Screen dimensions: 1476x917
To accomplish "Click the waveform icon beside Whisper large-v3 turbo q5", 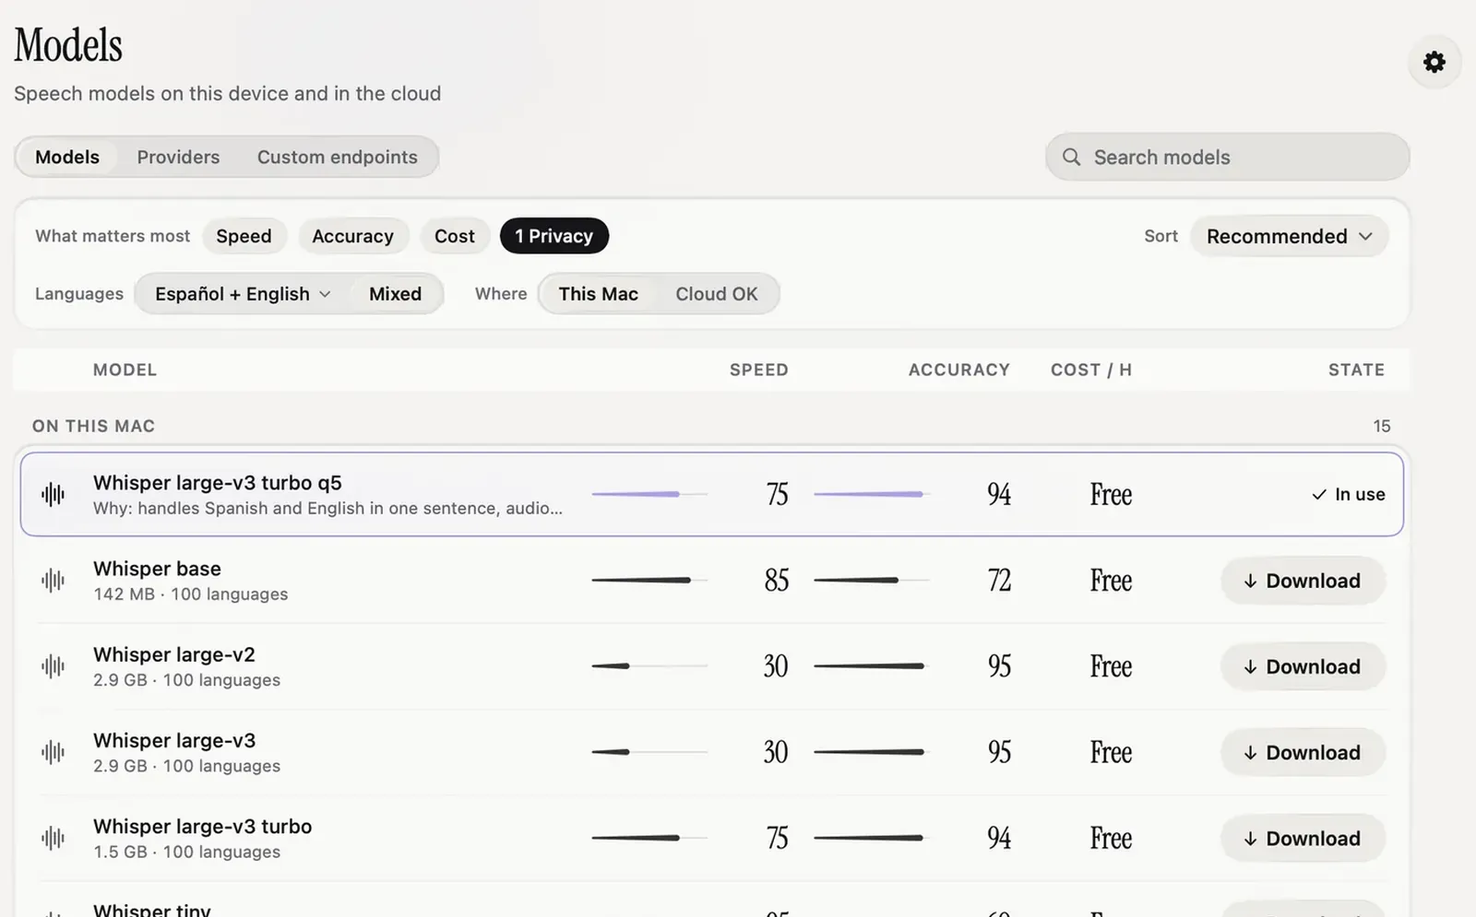I will [54, 495].
